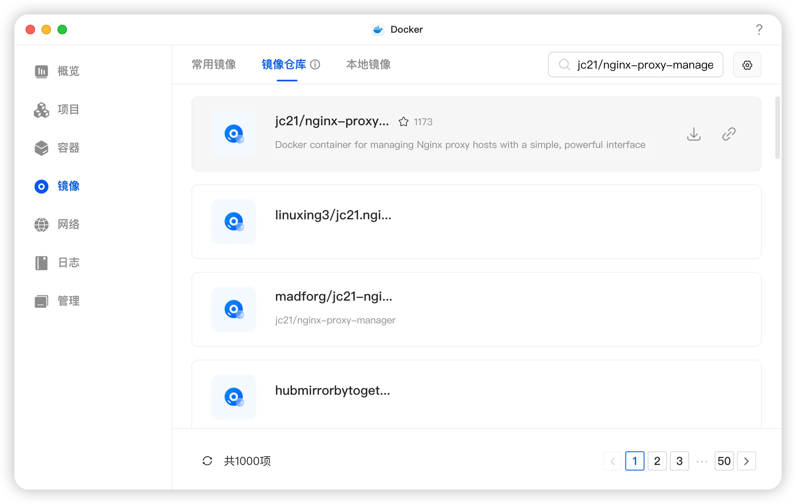Click the hubmirrorbytoget image thumbnail

234,397
